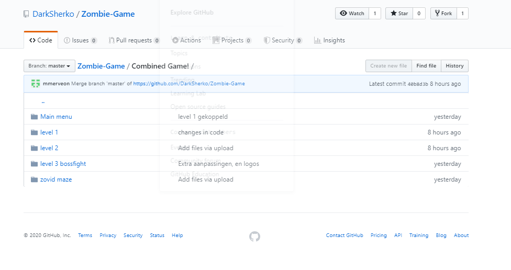Open the watchers count next to Watch
Viewport: 511px width, 270px height.
(375, 14)
